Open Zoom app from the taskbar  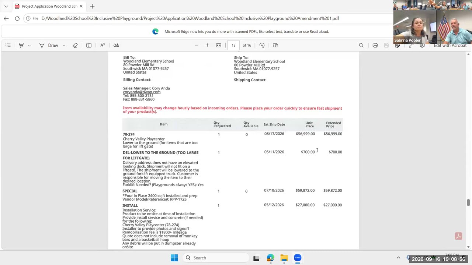point(298,258)
